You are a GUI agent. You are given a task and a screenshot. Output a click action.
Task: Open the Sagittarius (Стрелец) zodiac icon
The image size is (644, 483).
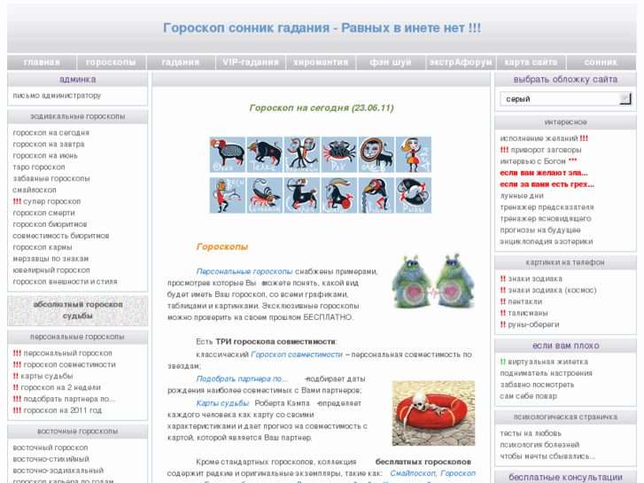coord(302,195)
